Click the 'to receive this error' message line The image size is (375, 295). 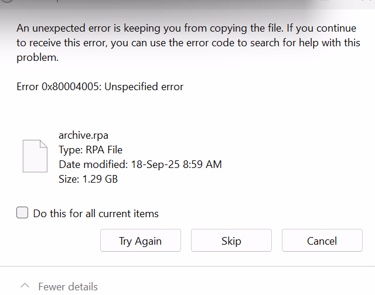pyautogui.click(x=188, y=43)
